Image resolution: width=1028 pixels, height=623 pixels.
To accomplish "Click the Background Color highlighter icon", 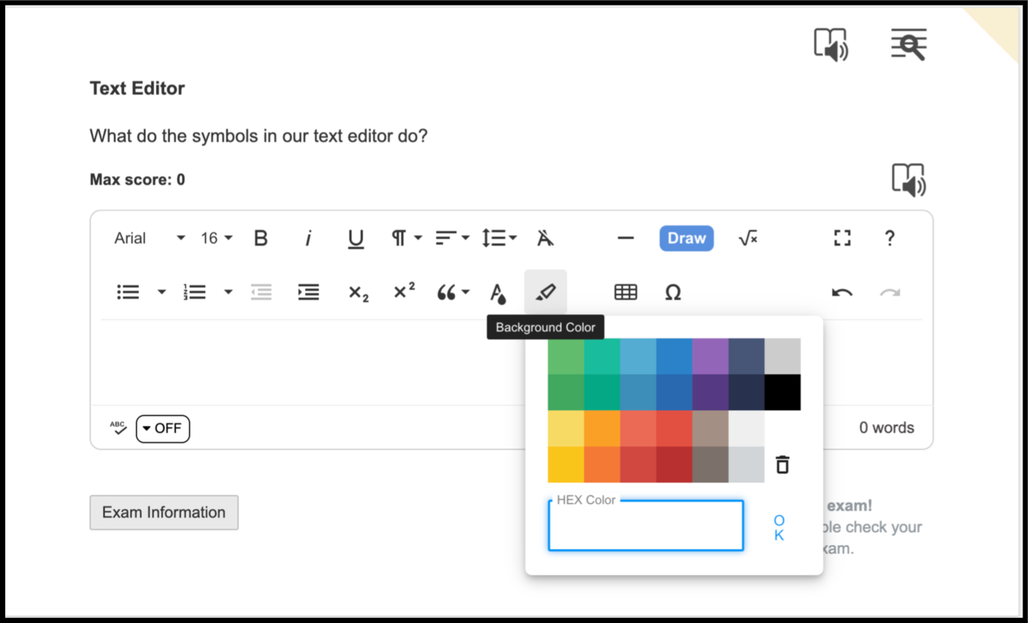I will coord(546,292).
